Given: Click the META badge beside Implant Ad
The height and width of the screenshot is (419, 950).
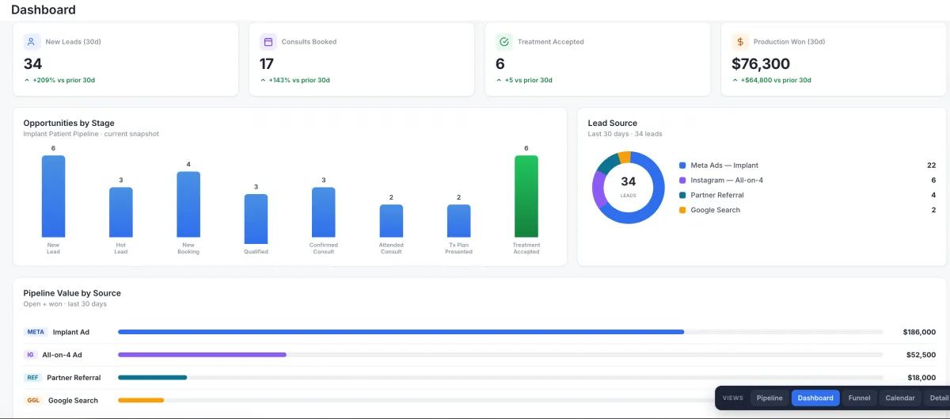Looking at the screenshot, I should pos(36,332).
